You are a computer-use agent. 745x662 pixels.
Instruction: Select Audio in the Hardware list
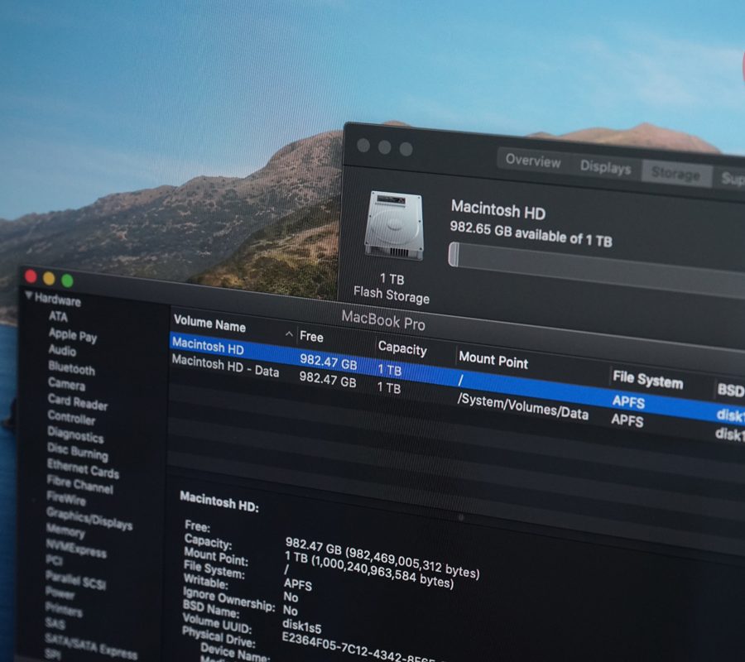coord(62,351)
